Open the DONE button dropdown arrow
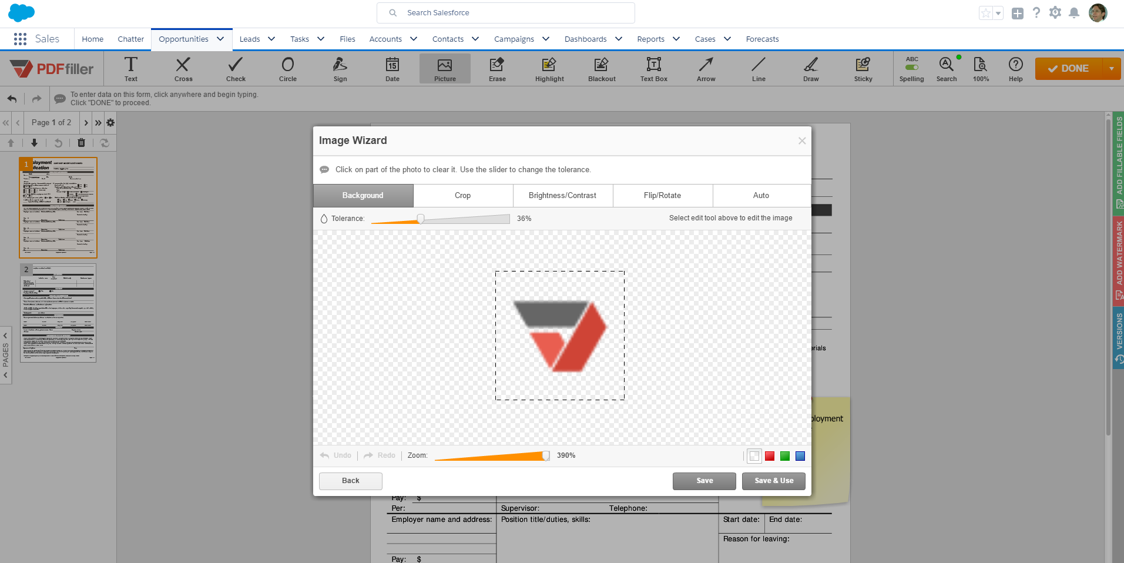Screen dimensions: 1124x563 tap(1112, 69)
